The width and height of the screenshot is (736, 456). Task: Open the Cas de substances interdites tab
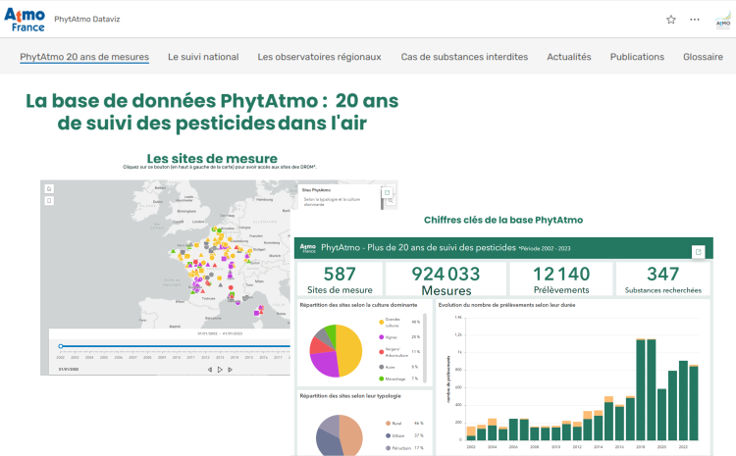click(464, 57)
